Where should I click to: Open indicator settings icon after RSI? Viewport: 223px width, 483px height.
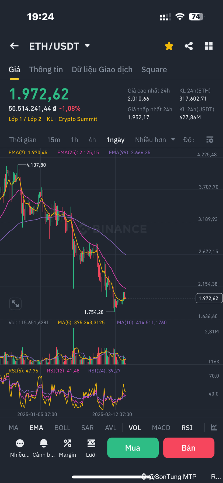pyautogui.click(x=214, y=427)
